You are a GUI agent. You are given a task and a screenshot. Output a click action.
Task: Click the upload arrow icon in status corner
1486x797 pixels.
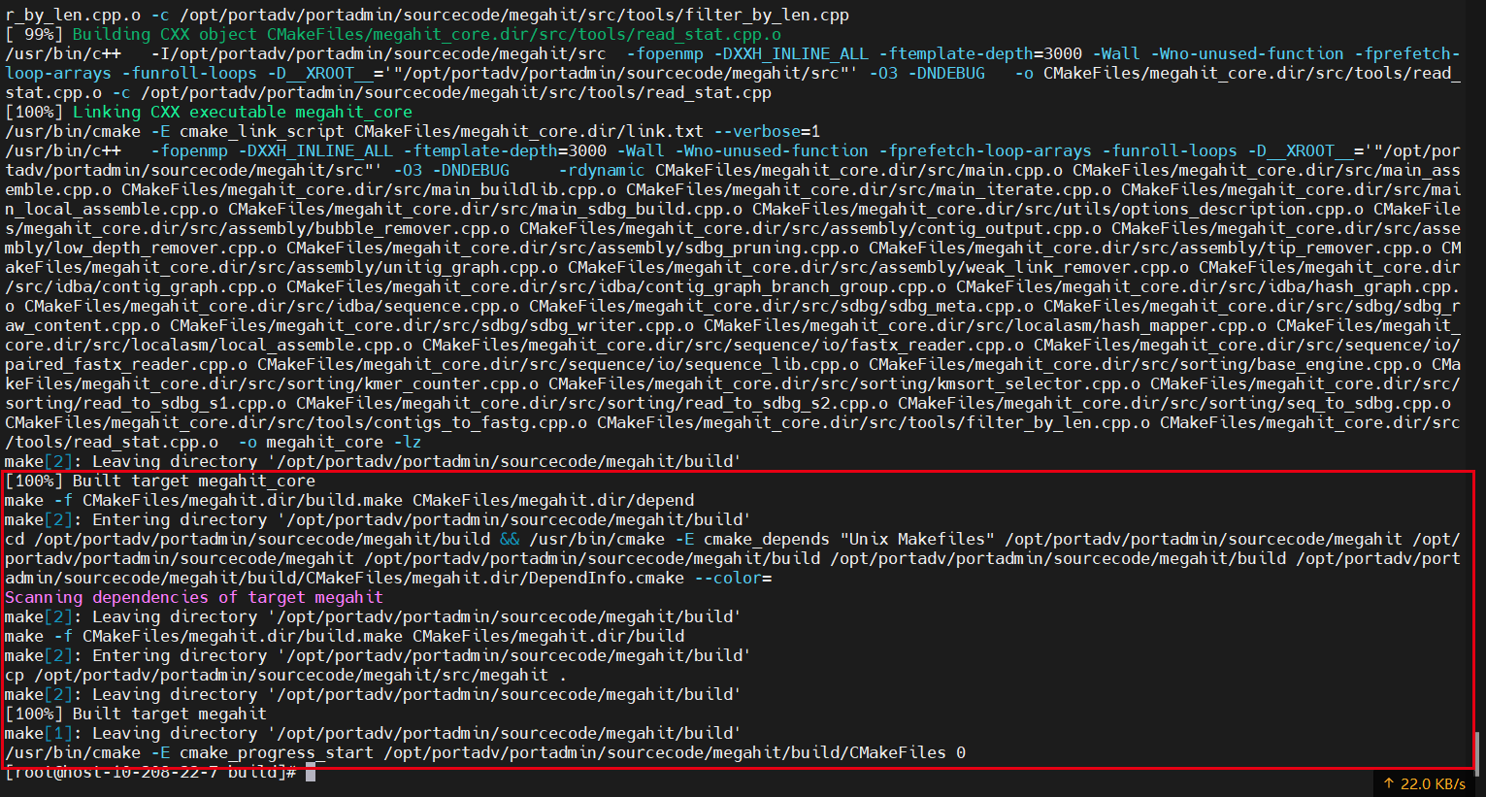pos(1389,783)
